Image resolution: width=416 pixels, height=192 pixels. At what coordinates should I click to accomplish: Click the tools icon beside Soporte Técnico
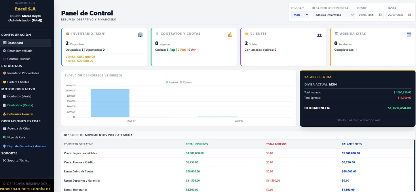click(x=4, y=161)
